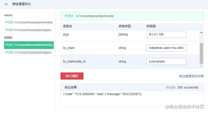Click the 跨链通道测试 title text
The image size is (208, 113).
pos(22,4)
